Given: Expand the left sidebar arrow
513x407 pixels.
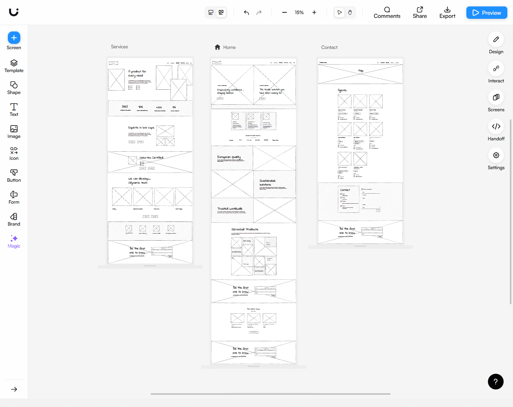Looking at the screenshot, I should pyautogui.click(x=14, y=389).
